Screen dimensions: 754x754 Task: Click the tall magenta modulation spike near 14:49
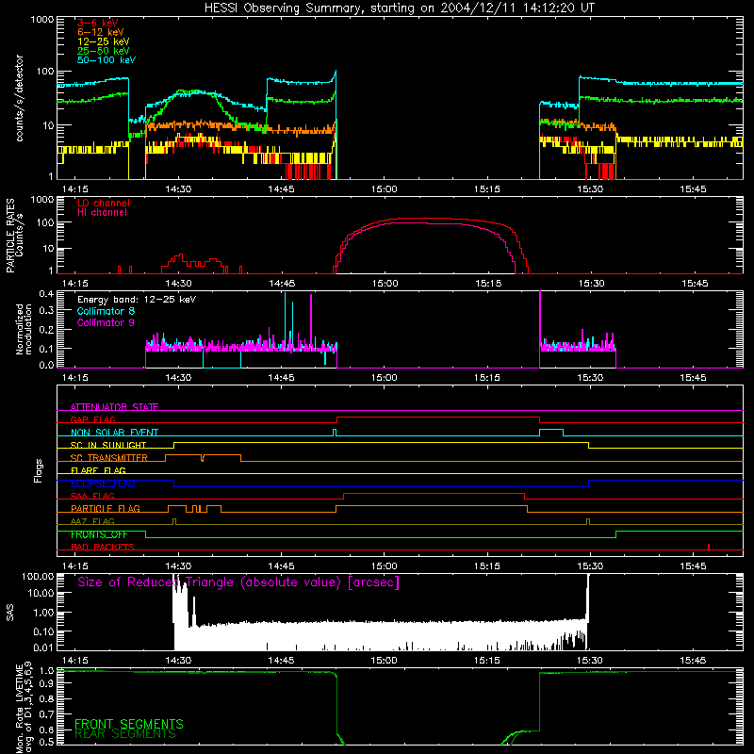[x=311, y=321]
